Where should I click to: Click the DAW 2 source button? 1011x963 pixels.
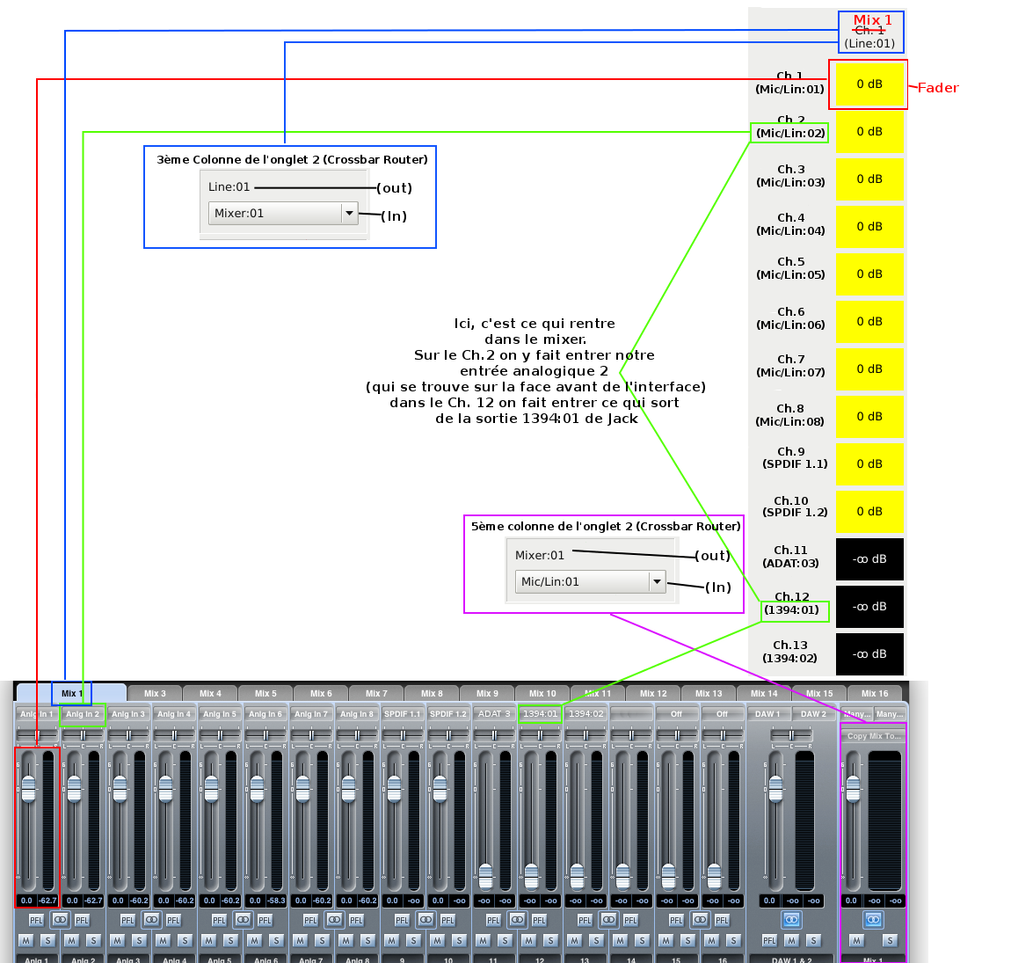coord(814,714)
